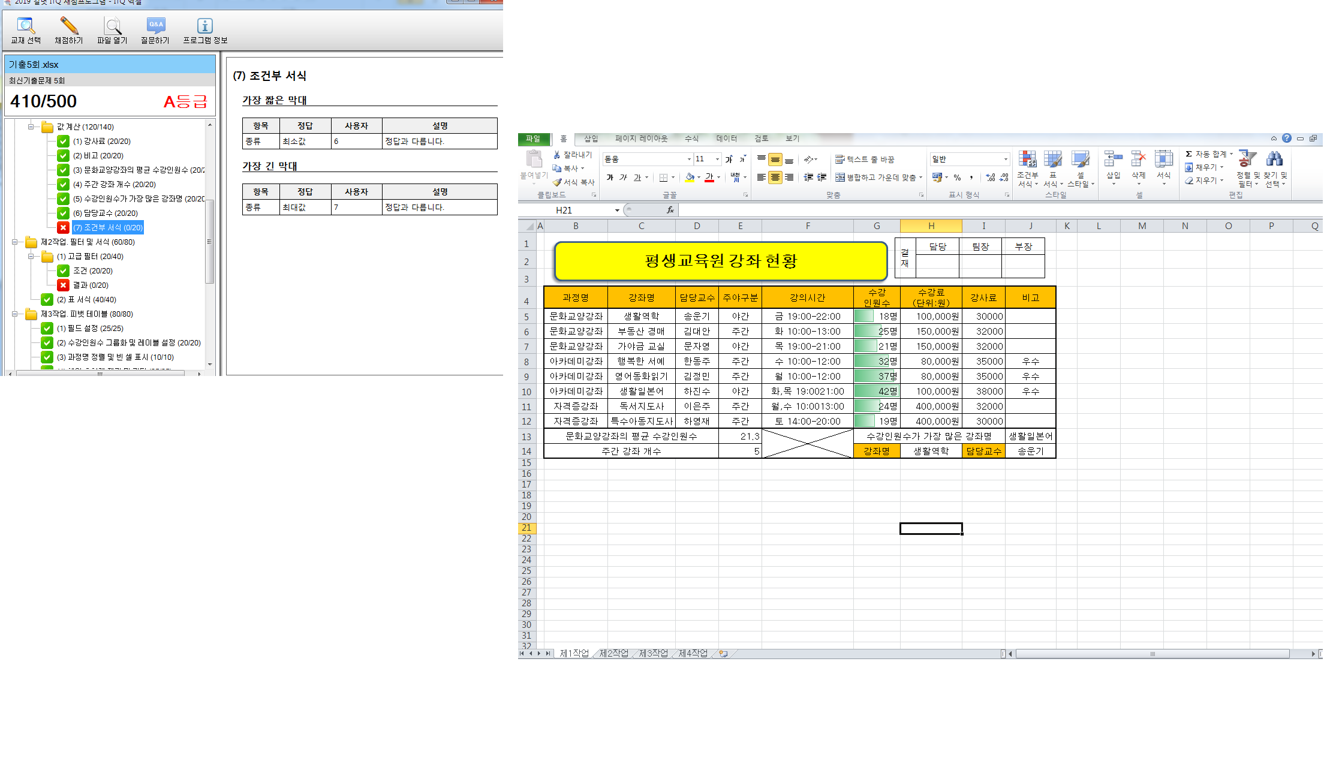This screenshot has height=776, width=1330.
Task: Open the 돋움 font name dropdown
Action: (x=689, y=159)
